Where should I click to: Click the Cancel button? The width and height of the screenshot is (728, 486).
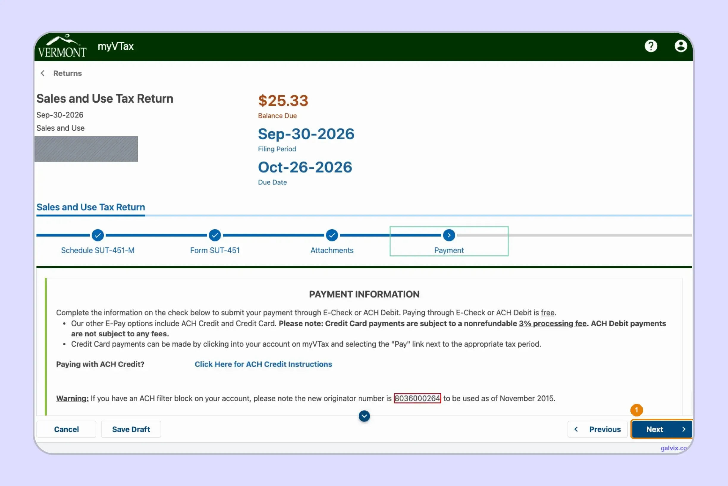pyautogui.click(x=66, y=429)
